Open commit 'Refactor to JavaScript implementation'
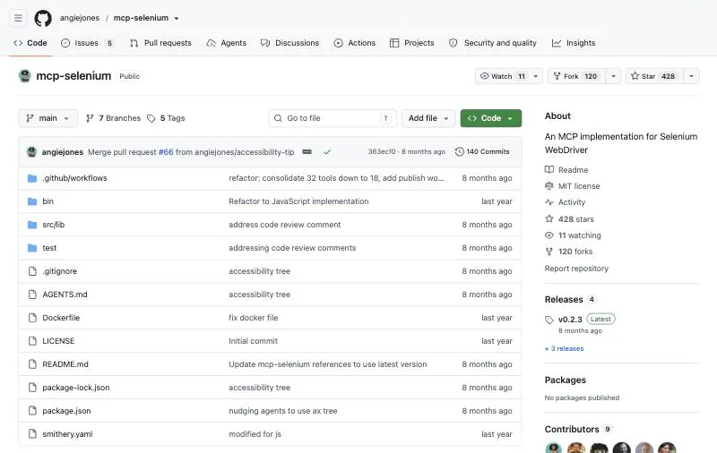The width and height of the screenshot is (717, 453). (298, 201)
